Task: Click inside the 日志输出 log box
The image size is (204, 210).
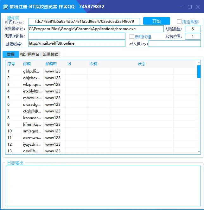Action: [103, 186]
